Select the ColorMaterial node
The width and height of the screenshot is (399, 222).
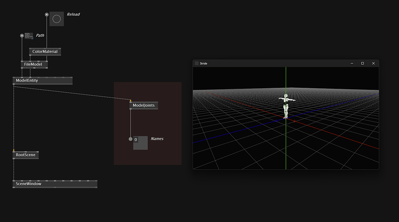pyautogui.click(x=45, y=51)
